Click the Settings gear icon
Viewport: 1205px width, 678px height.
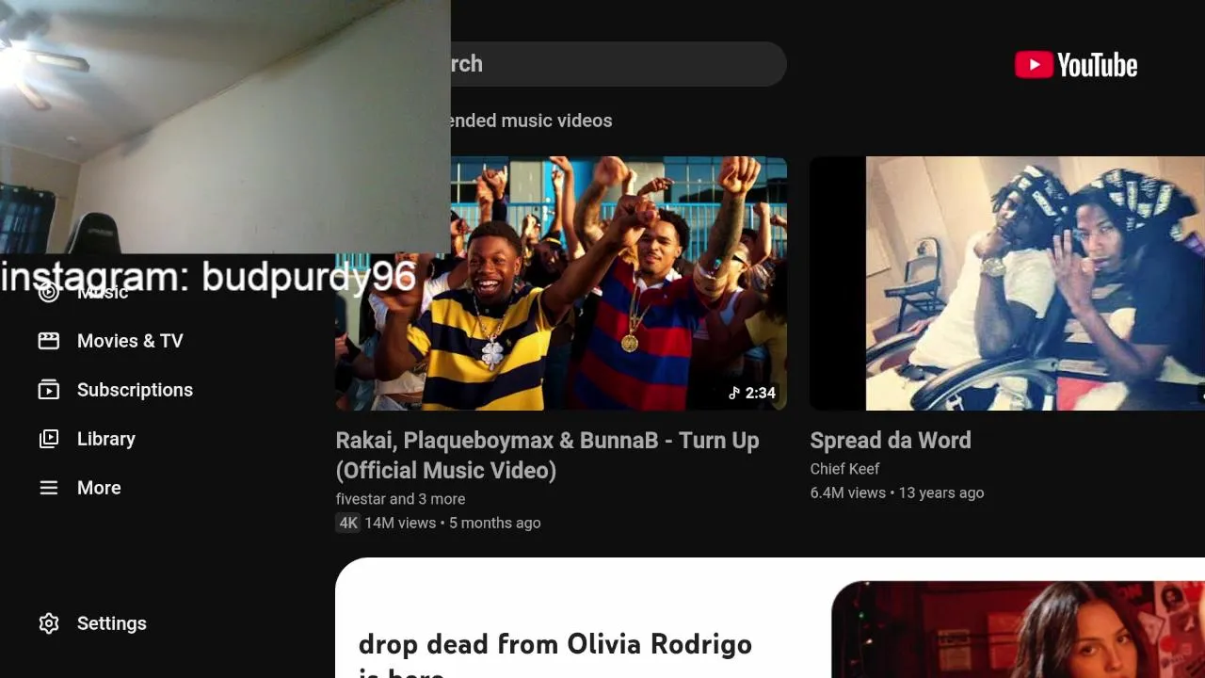(x=48, y=623)
